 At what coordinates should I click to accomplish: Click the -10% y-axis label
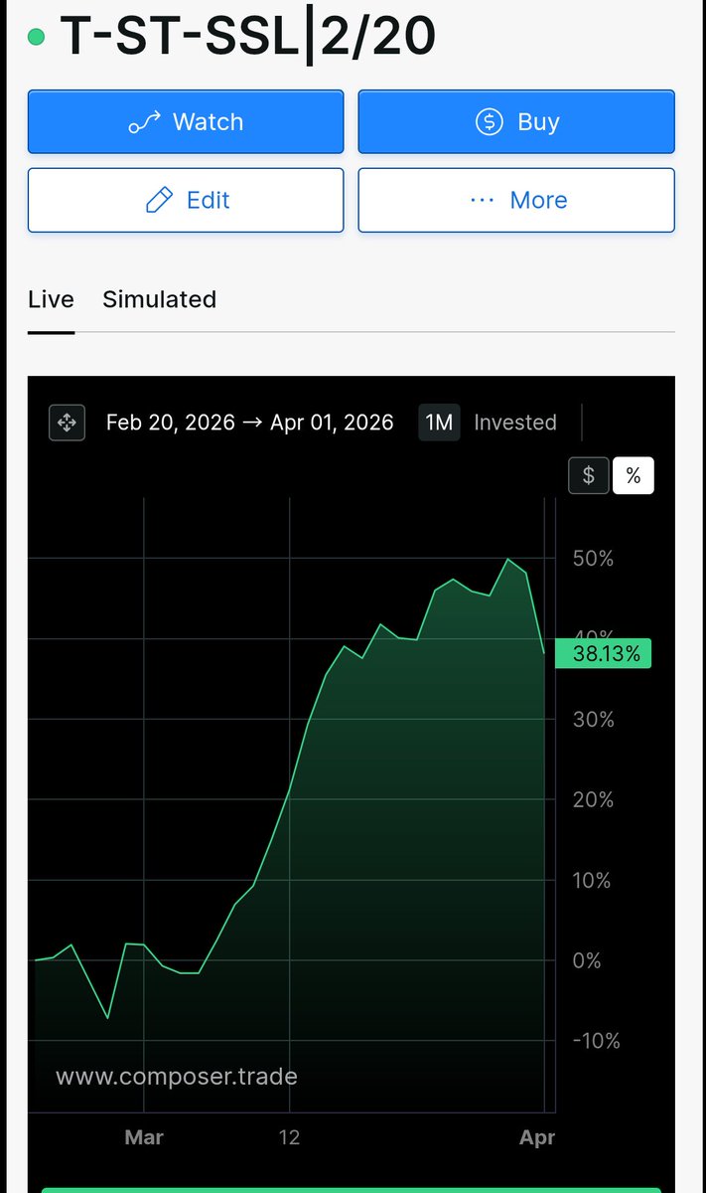pos(597,1042)
